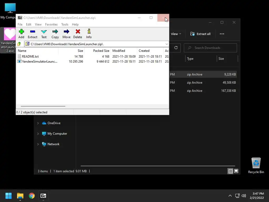Open the See more ellipsis menu in Explorer
The width and height of the screenshot is (269, 202).
click(222, 34)
